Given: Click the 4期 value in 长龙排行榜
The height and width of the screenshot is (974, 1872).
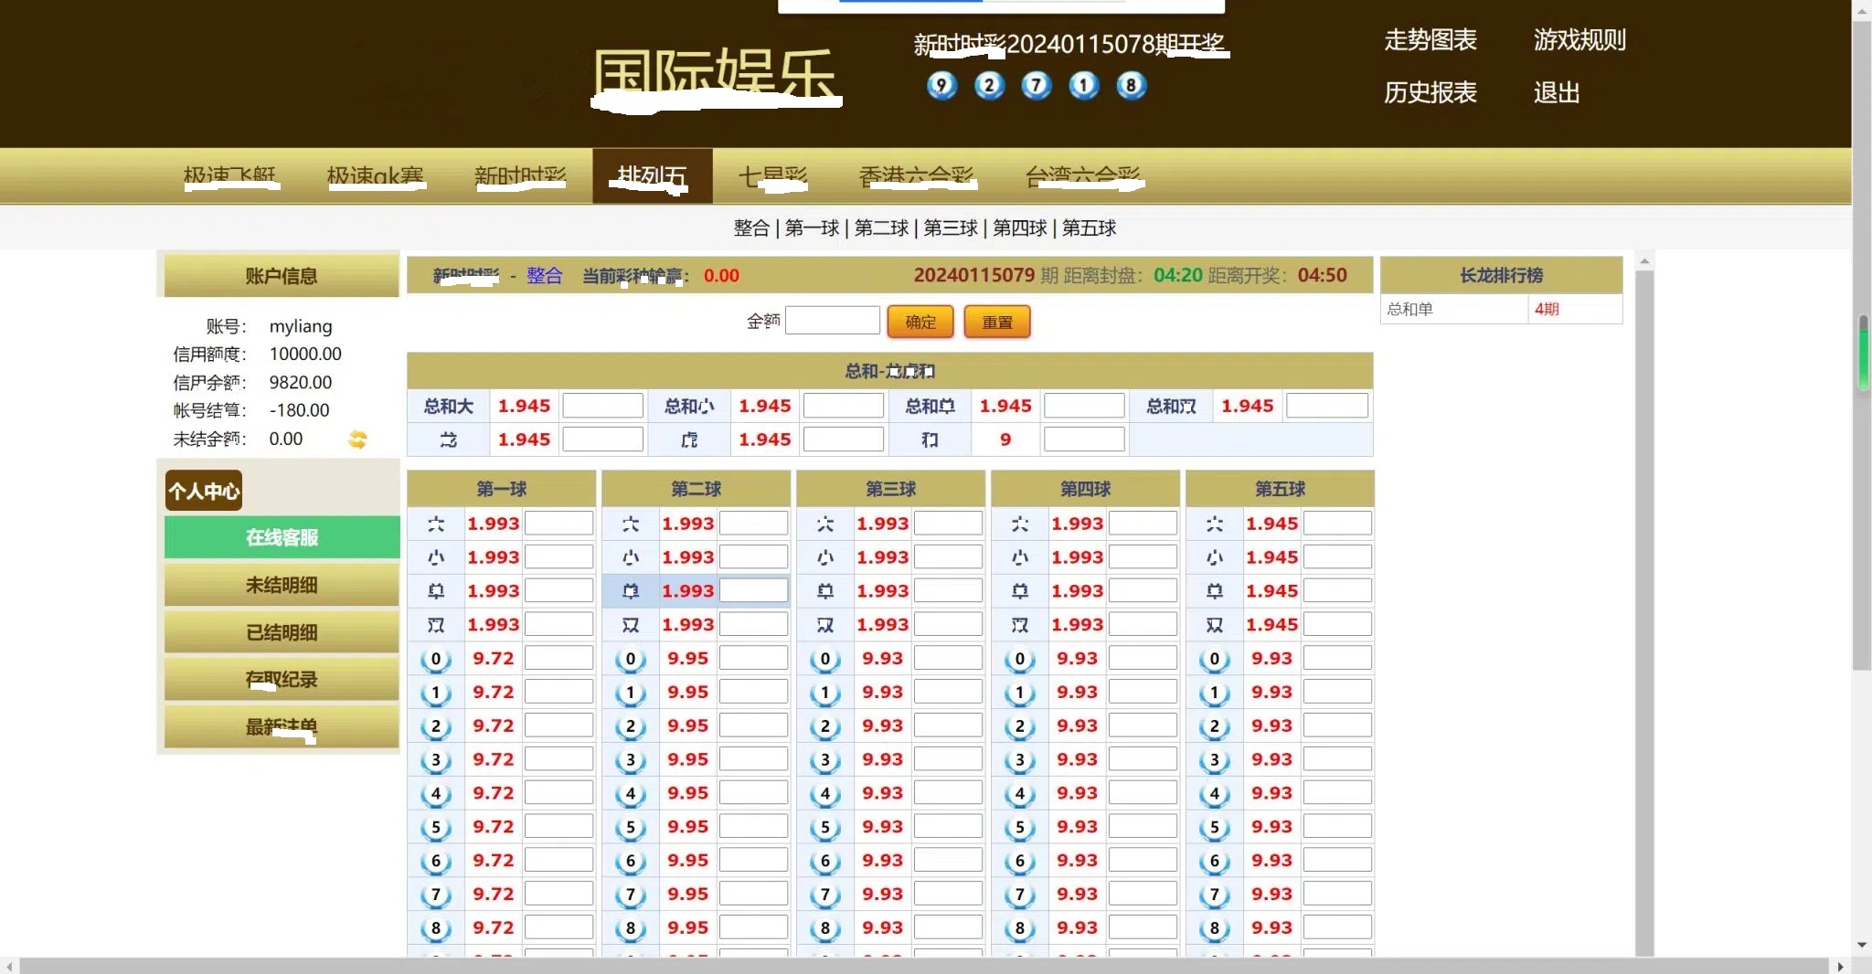Looking at the screenshot, I should [x=1547, y=310].
